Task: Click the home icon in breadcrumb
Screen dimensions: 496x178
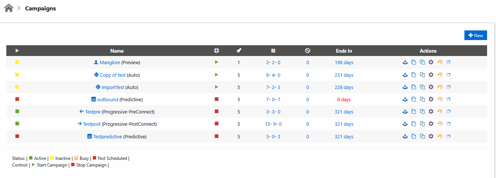Action: click(9, 8)
